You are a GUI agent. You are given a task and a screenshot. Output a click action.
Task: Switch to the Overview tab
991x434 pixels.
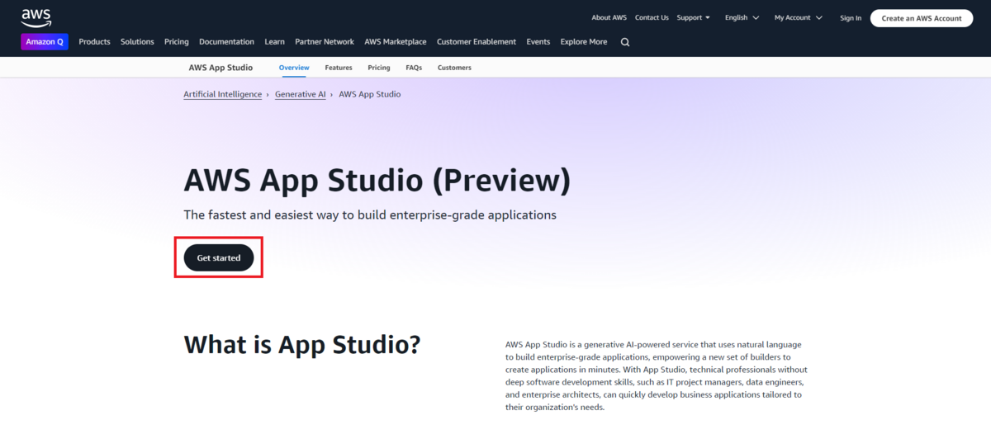(x=294, y=68)
